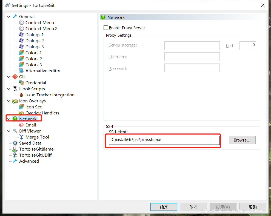271x216 pixels.
Task: Click Browse to choose SSH client
Action: [242, 140]
